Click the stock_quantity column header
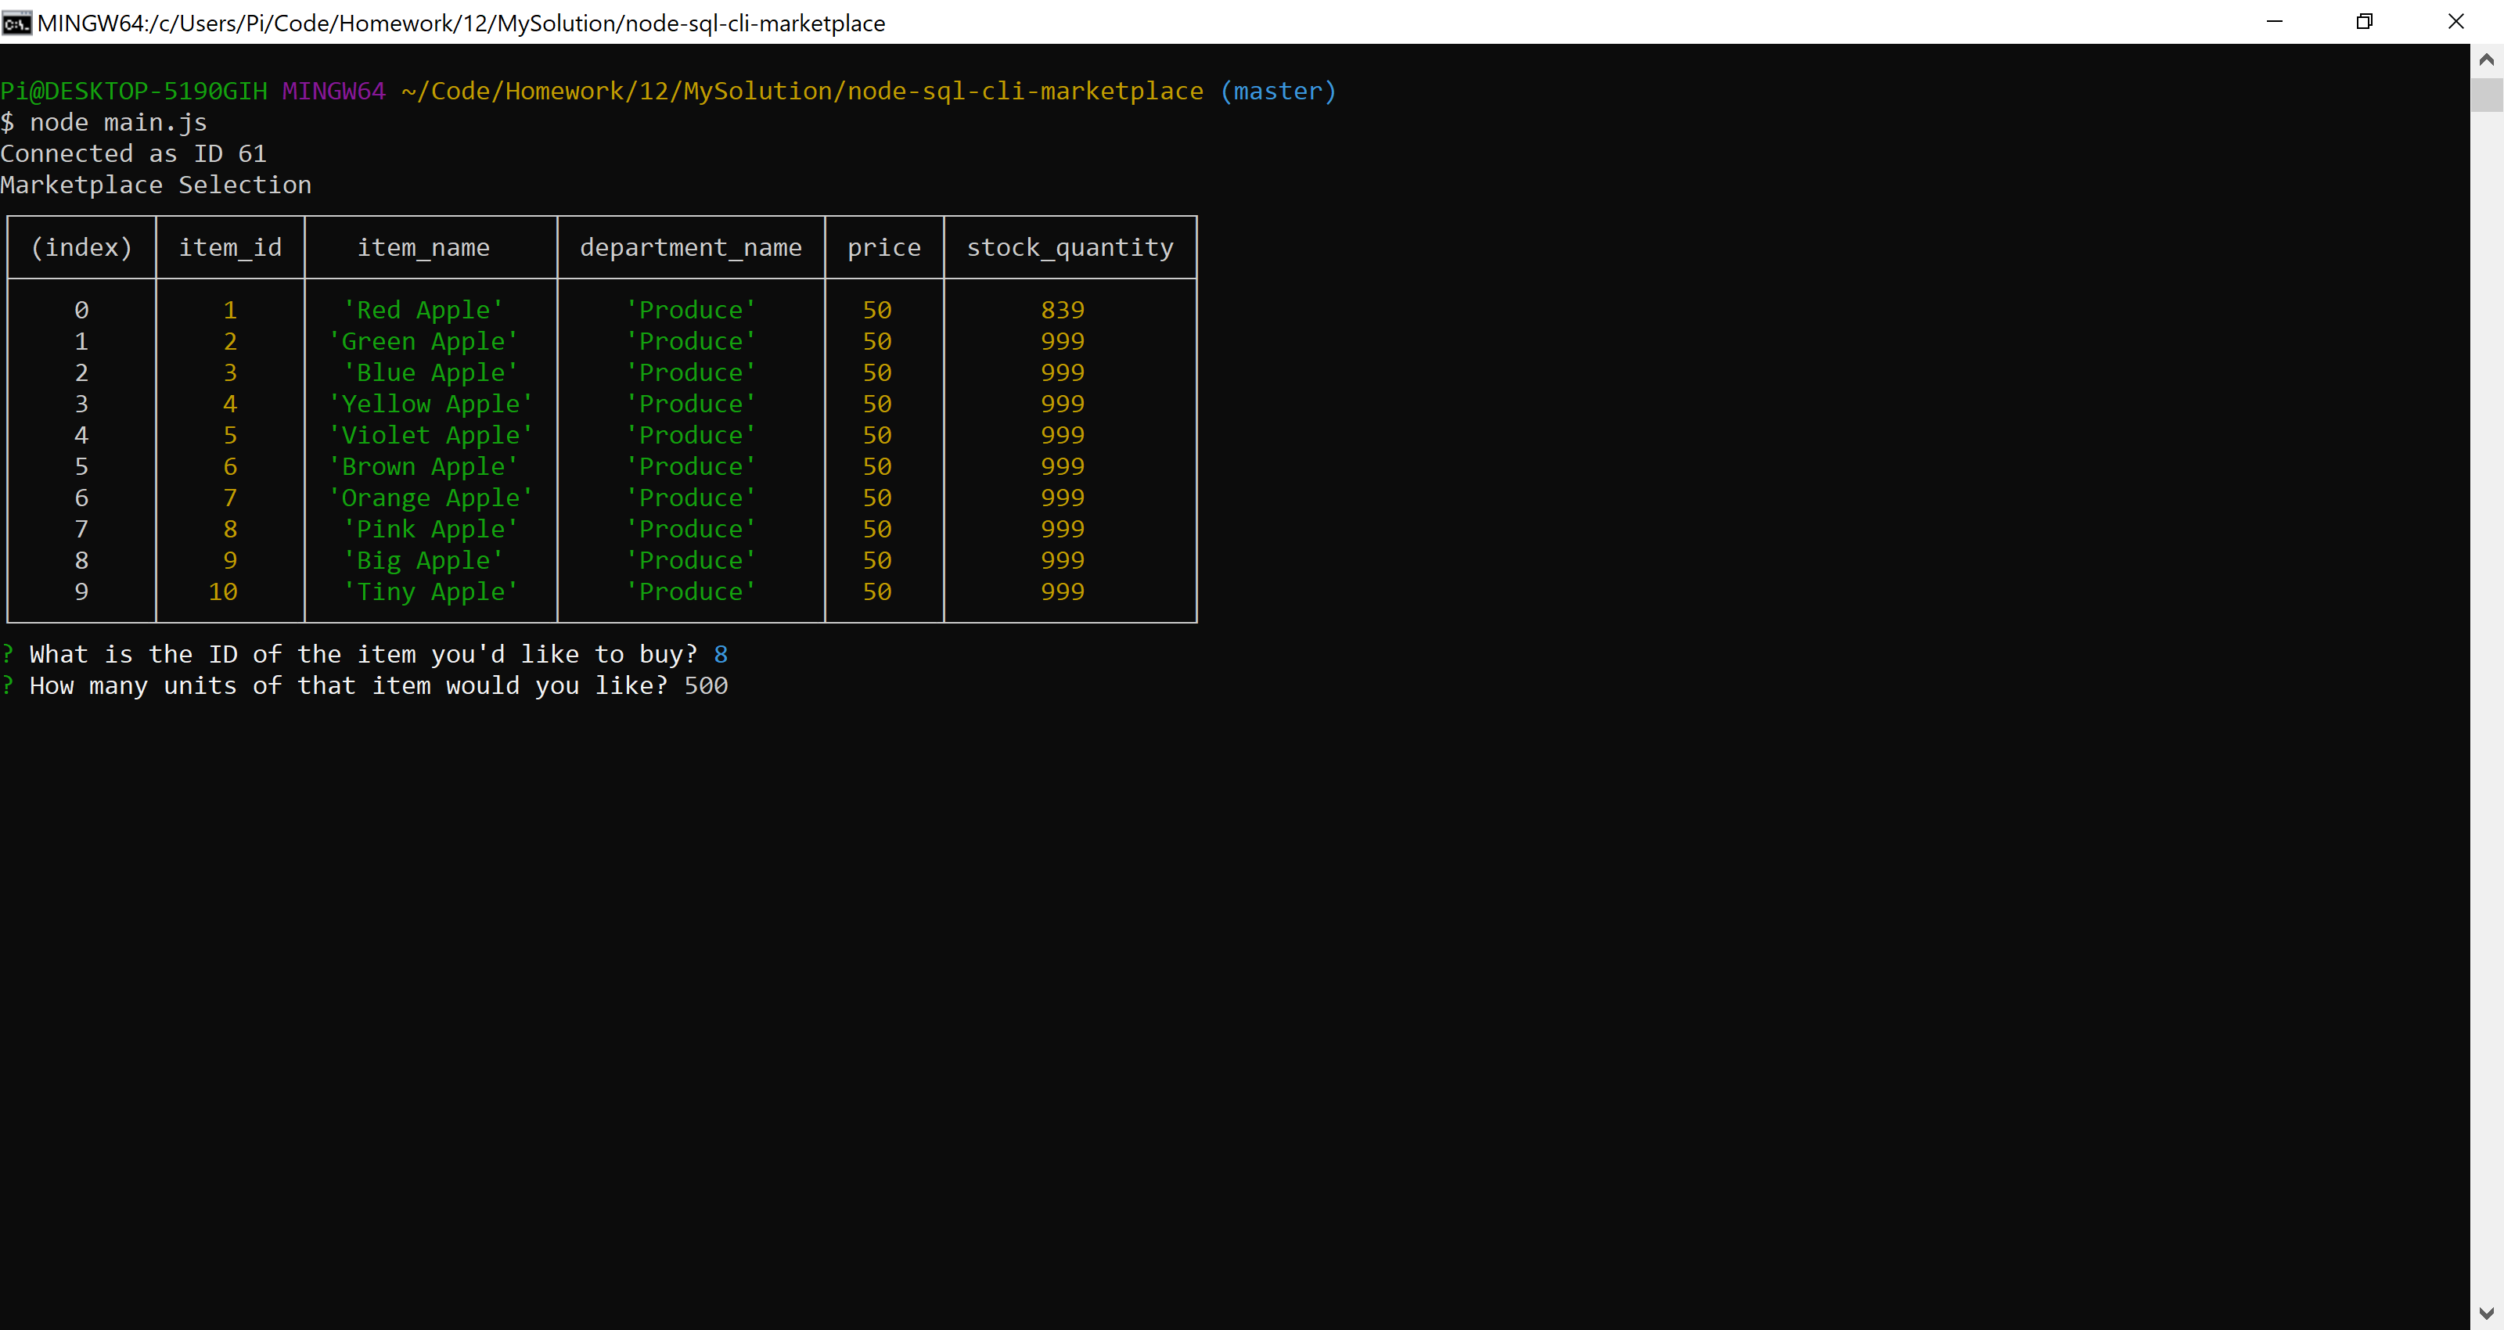Viewport: 2504px width, 1330px height. point(1069,247)
